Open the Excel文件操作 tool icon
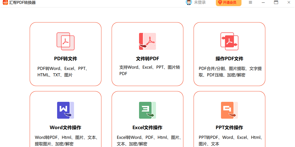This screenshot has width=295, height=147. tap(147, 110)
